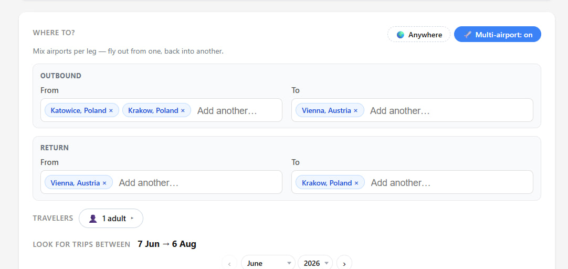Choose the Anywhere destination option
The width and height of the screenshot is (568, 269).
419,35
